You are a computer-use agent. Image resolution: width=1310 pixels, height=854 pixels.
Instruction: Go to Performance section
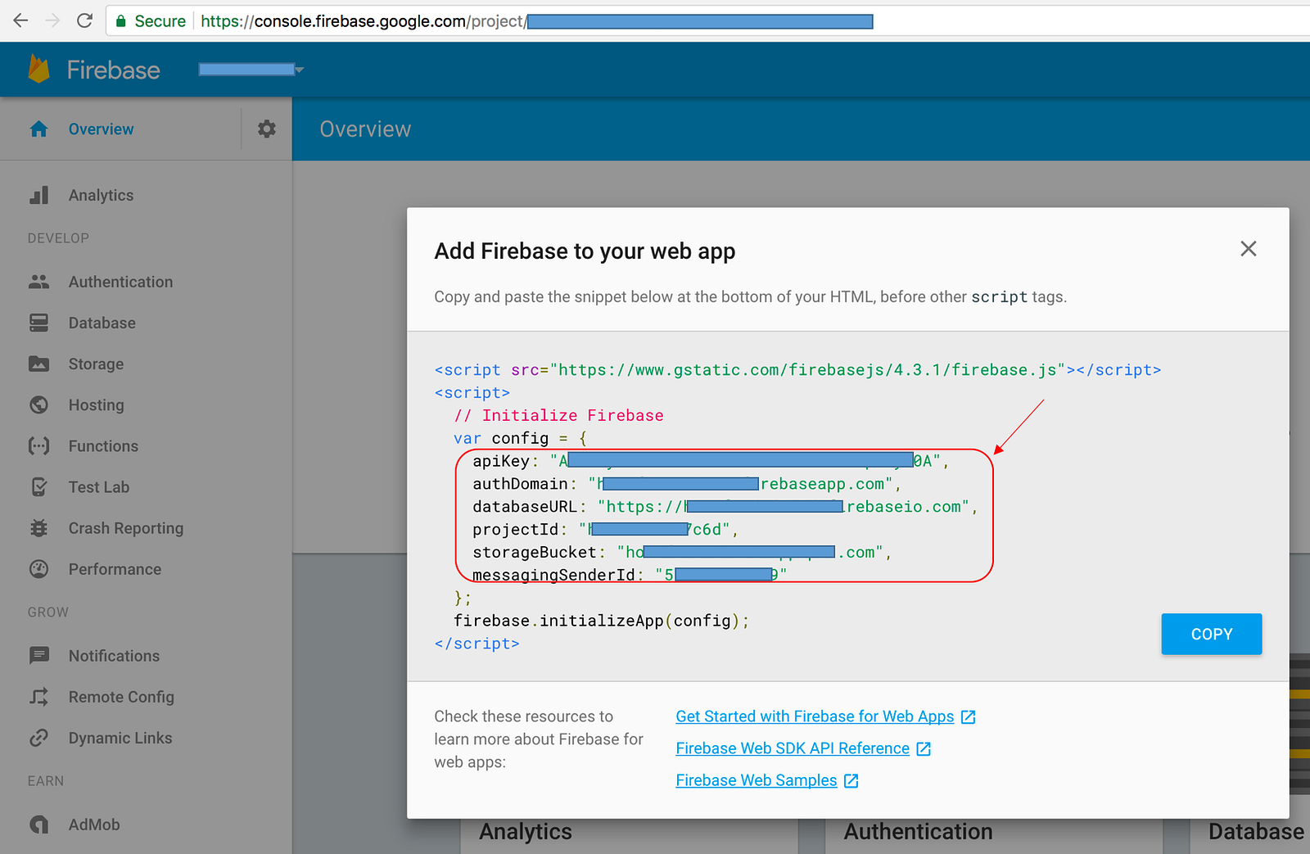115,569
